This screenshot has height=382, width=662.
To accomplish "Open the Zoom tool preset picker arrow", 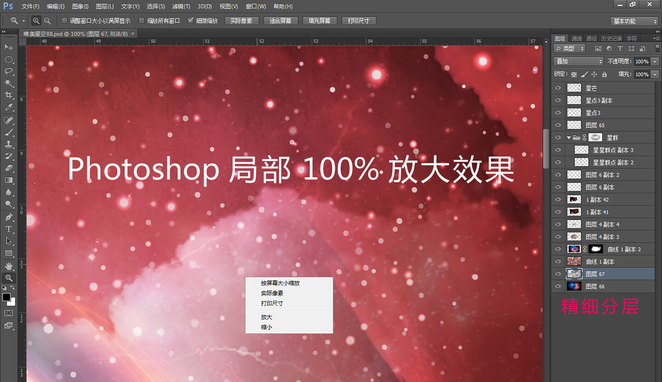I will tap(23, 21).
